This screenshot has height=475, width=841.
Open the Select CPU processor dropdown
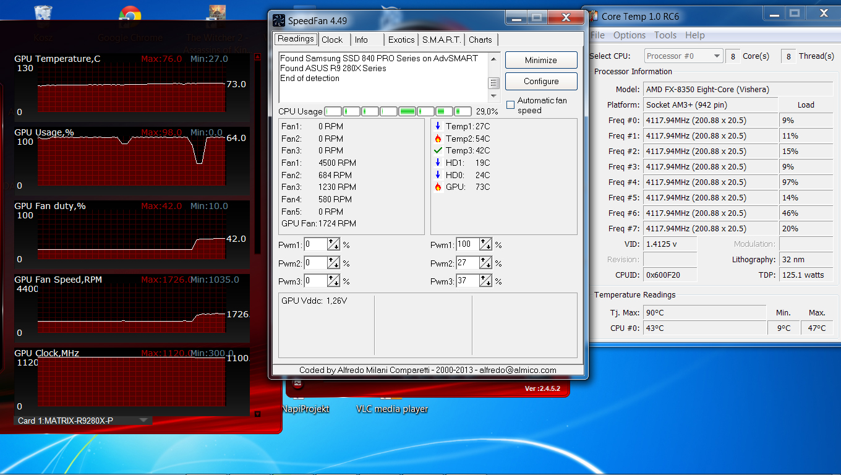click(683, 56)
